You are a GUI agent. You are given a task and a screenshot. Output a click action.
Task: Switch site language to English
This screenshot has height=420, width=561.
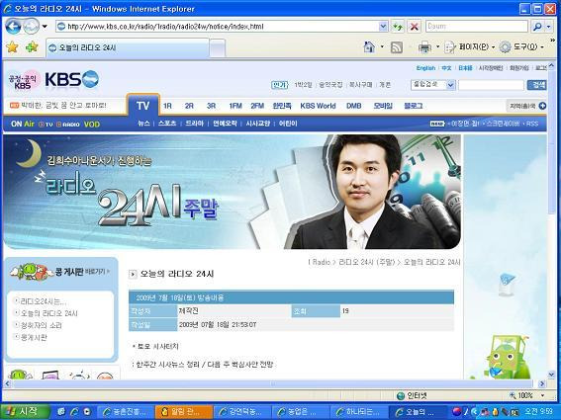pos(425,68)
